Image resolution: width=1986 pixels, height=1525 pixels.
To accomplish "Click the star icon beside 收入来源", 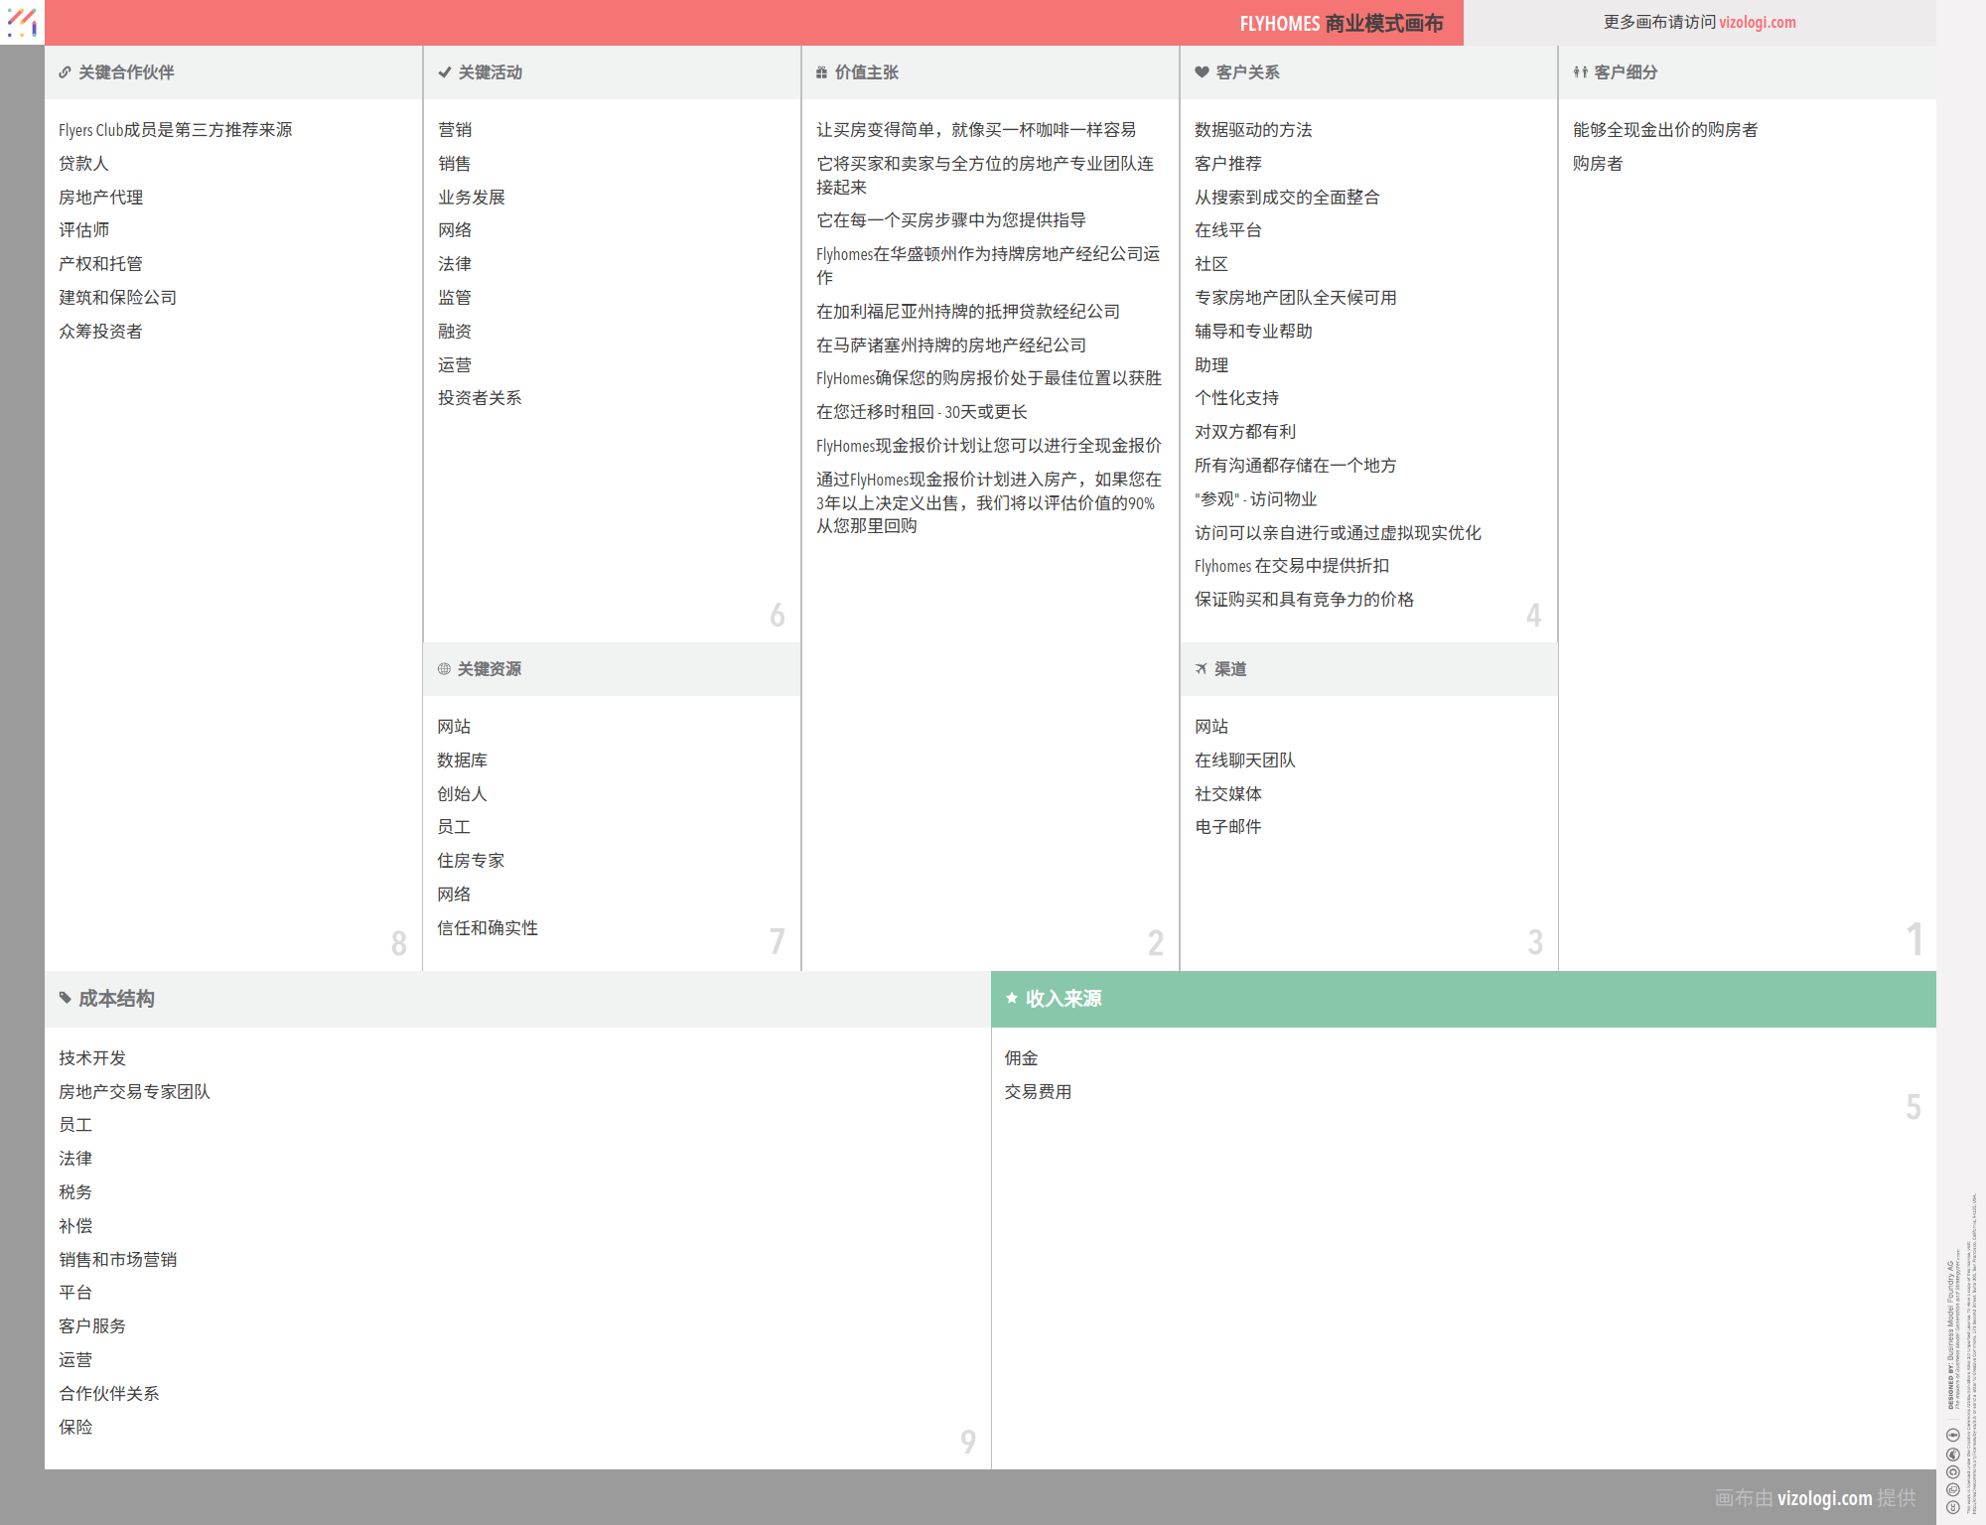I will 1012,998.
